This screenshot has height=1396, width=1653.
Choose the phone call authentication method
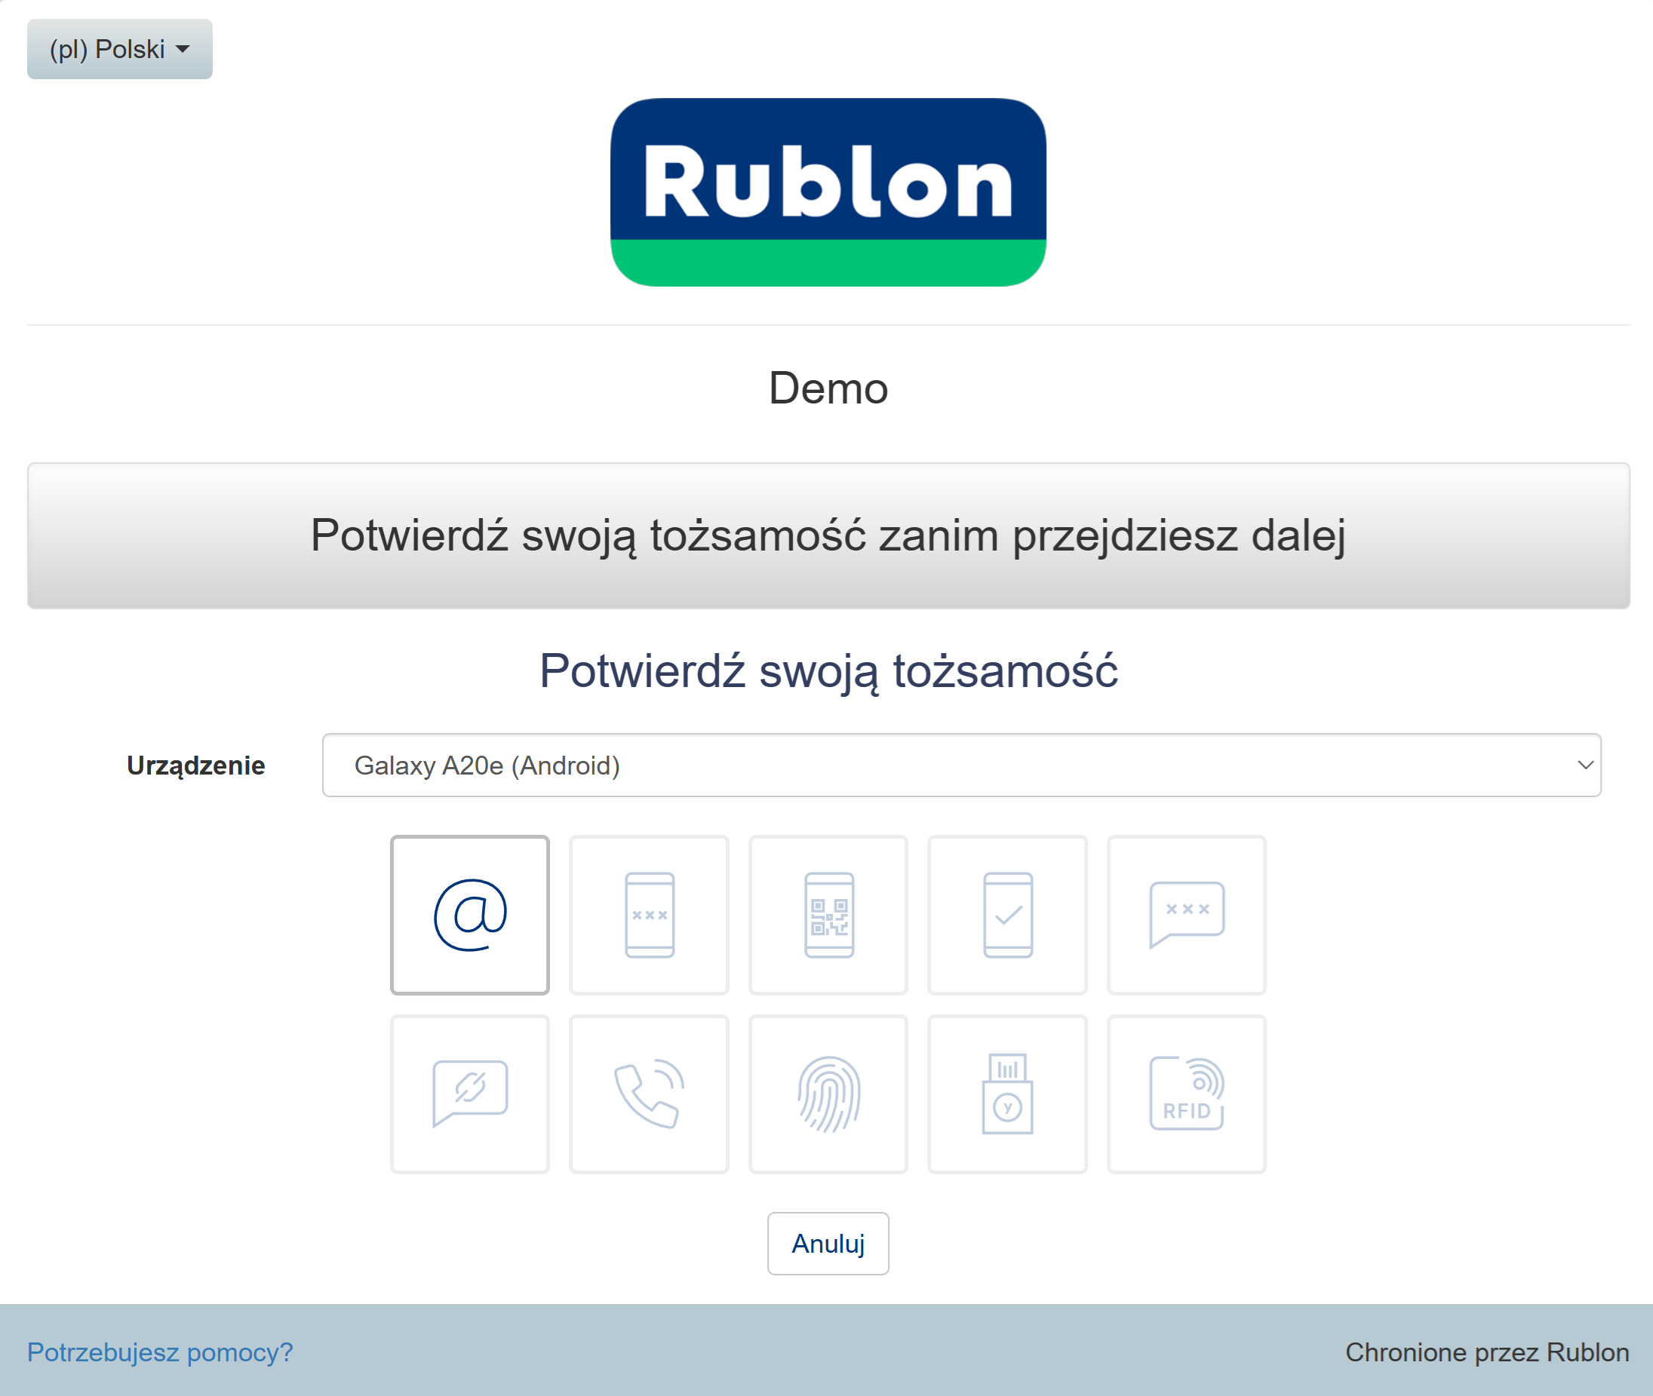648,1094
